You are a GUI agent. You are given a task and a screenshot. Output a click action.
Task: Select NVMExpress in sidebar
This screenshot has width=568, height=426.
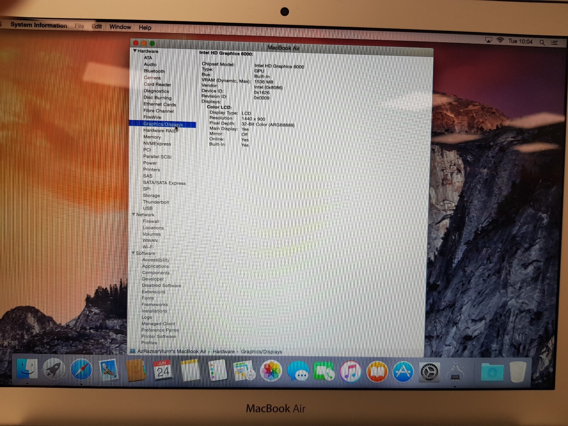tap(157, 143)
